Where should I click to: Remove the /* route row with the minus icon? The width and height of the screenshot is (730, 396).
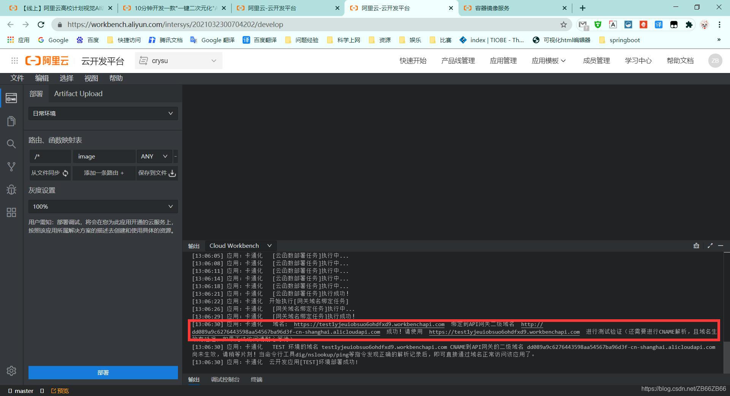tap(175, 156)
